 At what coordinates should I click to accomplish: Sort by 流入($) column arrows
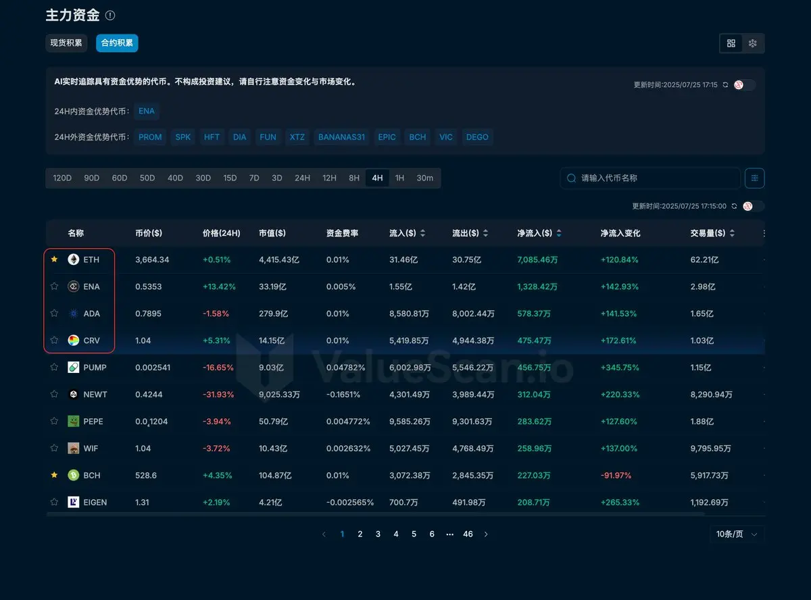(423, 233)
